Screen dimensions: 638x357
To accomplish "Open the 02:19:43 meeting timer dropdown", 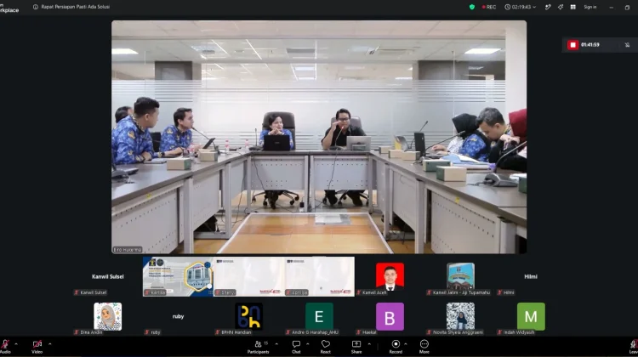I will [x=521, y=7].
